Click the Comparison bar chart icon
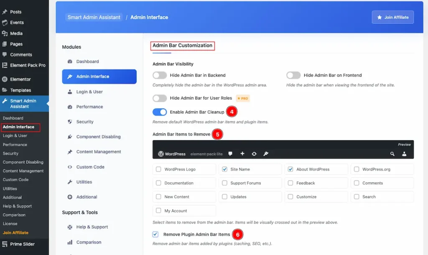Viewport: 428px width, 255px height. (x=70, y=242)
